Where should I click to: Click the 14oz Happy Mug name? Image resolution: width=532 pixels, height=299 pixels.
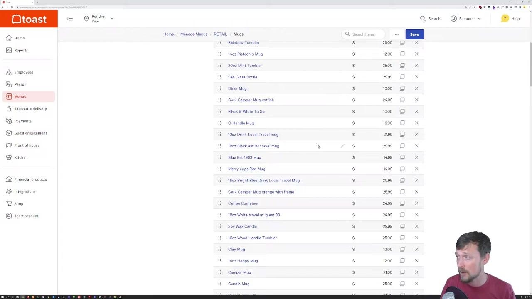[243, 261]
